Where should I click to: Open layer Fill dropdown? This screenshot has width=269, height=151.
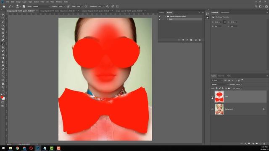[242, 89]
